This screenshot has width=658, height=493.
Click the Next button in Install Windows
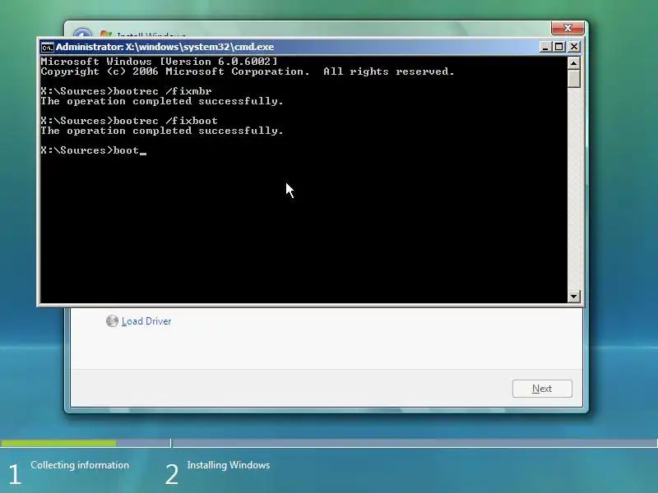pyautogui.click(x=542, y=389)
